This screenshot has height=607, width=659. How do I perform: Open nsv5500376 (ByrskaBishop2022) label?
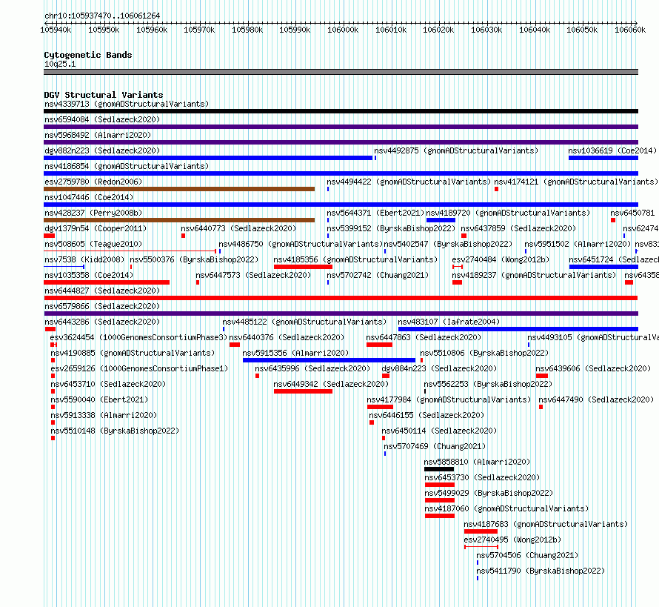point(194,259)
